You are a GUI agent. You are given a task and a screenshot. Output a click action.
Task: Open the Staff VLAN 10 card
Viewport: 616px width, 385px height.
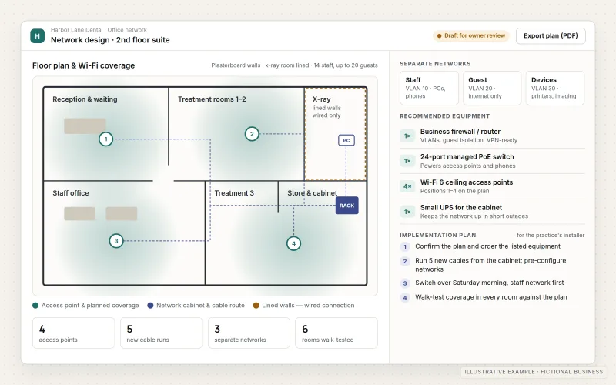click(429, 88)
